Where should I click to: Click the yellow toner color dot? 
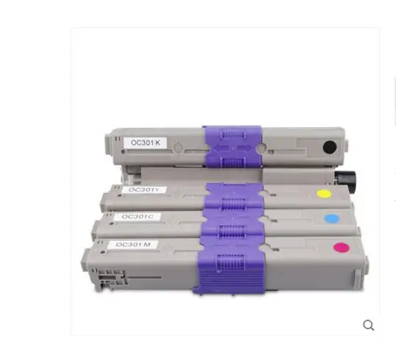click(x=324, y=194)
